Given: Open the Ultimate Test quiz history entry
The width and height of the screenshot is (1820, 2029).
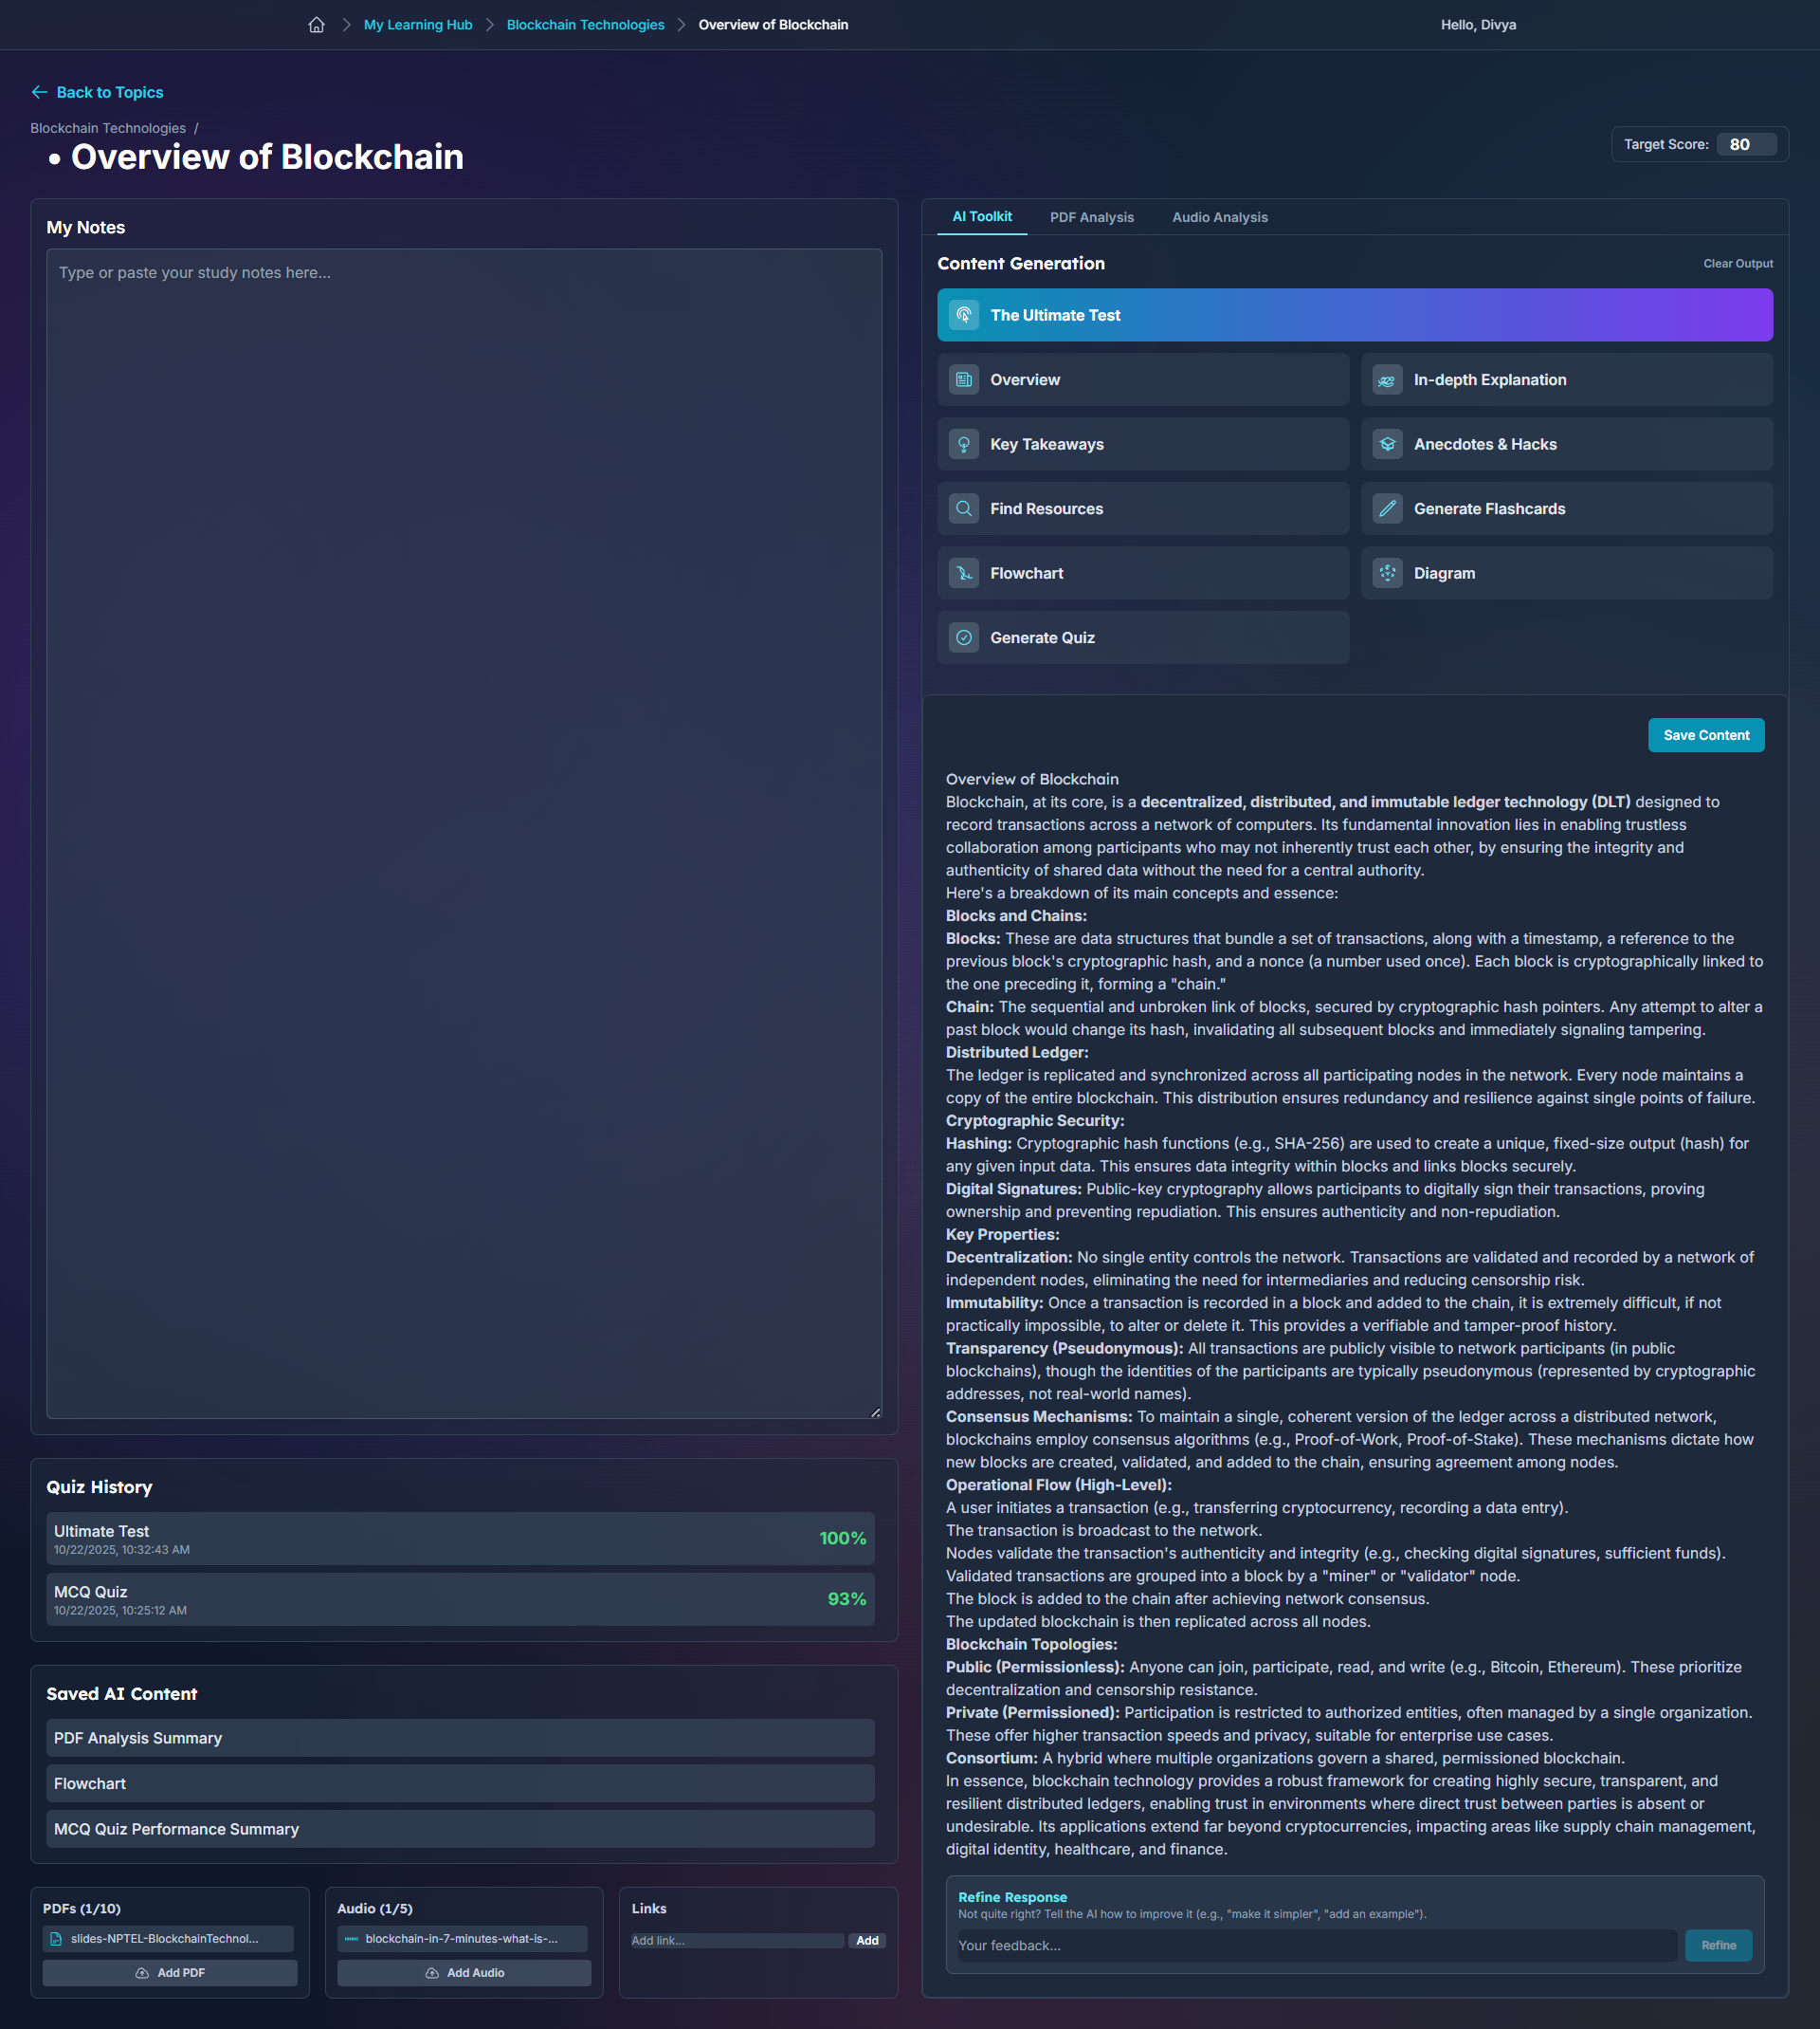Looking at the screenshot, I should pyautogui.click(x=460, y=1539).
